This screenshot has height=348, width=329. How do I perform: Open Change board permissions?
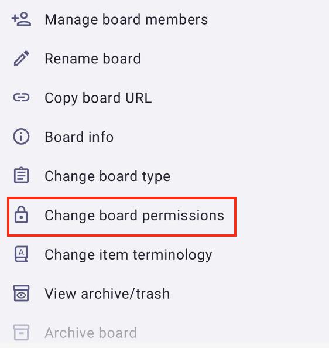coord(122,217)
